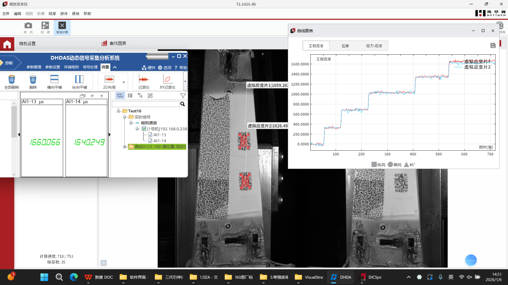Viewport: 508px width, 285px height.
Task: Click the 硬件 hardware button in DHDAS
Action: [x=149, y=68]
